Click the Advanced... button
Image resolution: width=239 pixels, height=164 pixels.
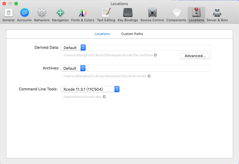[195, 56]
